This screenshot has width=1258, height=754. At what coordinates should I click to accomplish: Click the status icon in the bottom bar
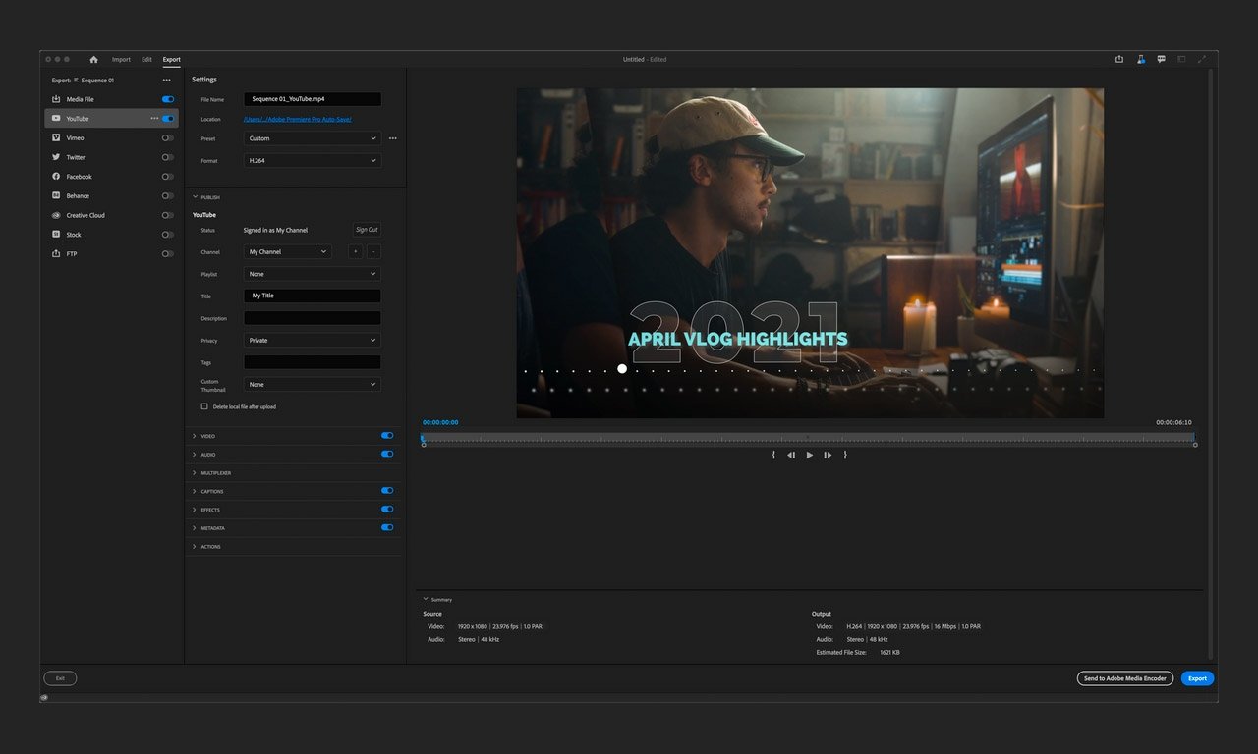(x=44, y=698)
